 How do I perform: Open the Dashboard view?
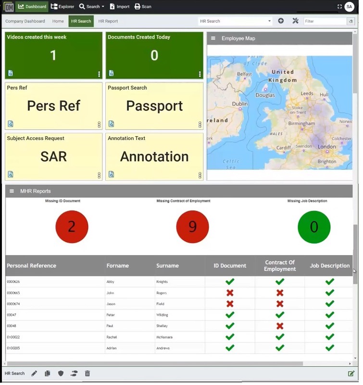[x=32, y=7]
